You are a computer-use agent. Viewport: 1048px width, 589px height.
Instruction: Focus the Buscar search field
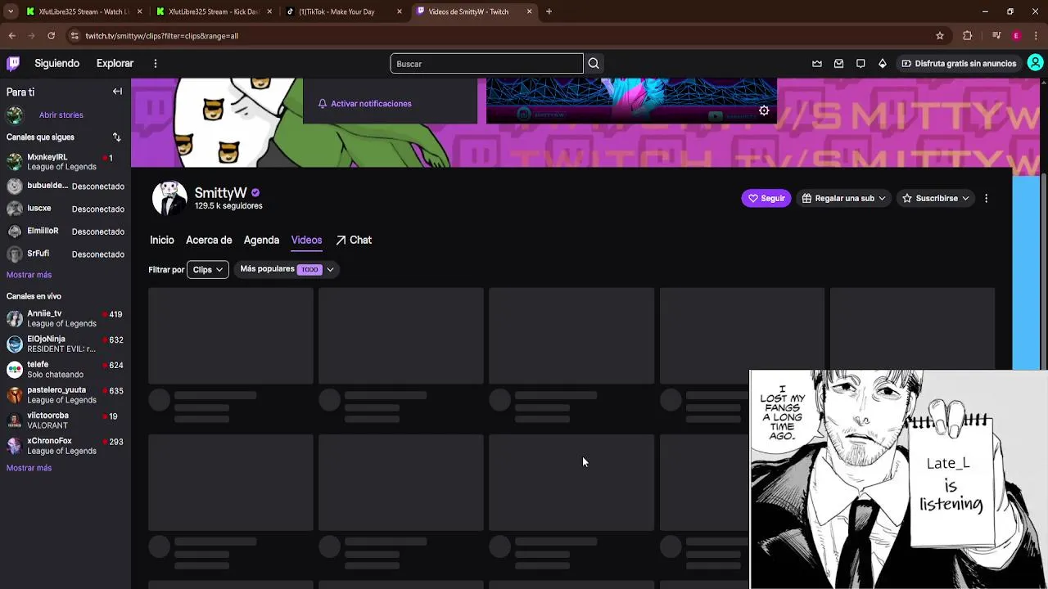pos(486,64)
